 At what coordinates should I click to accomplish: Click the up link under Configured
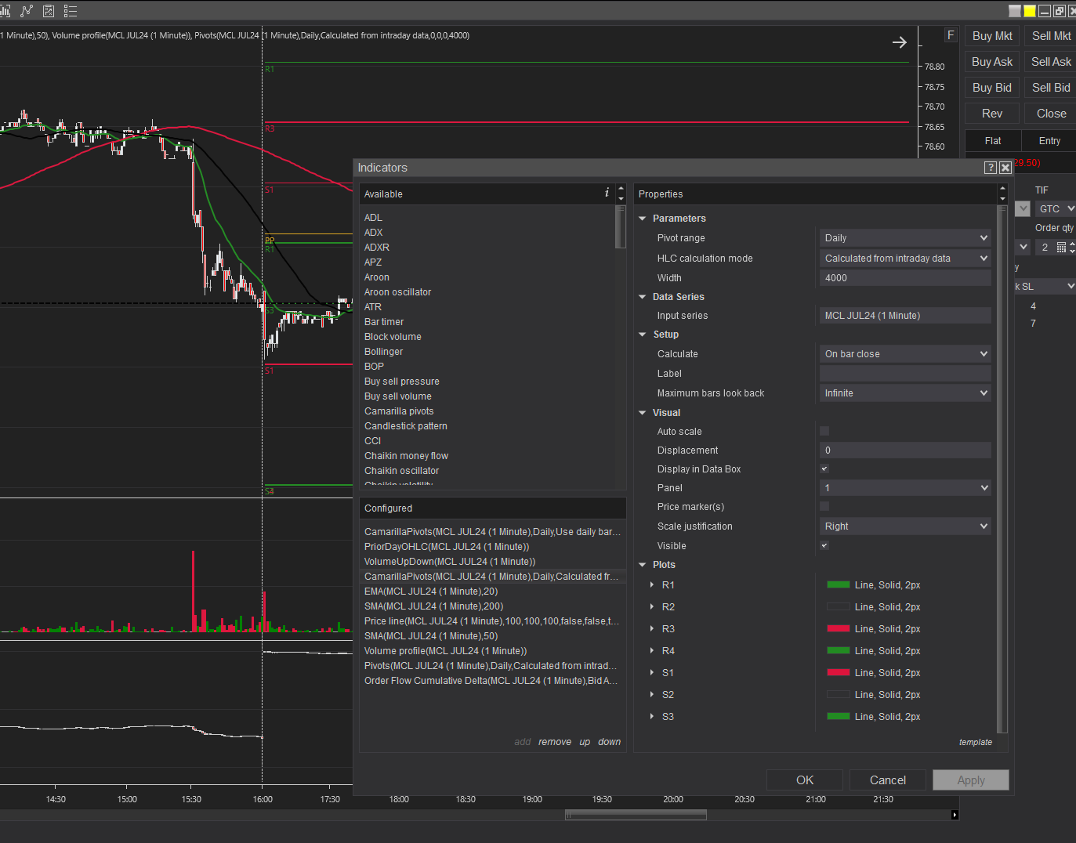585,742
